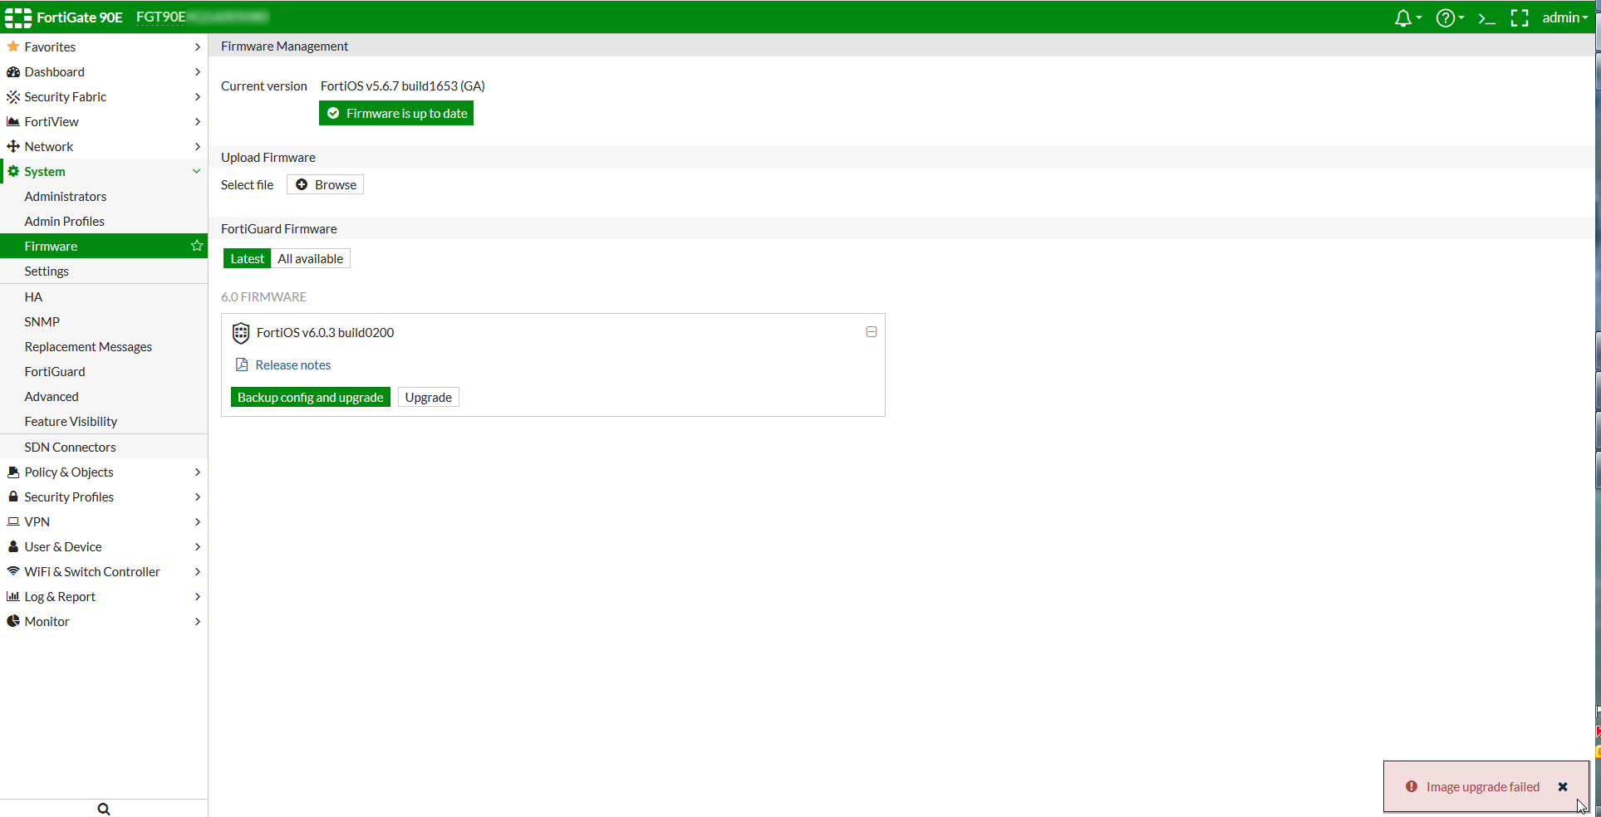This screenshot has height=817, width=1601.
Task: Click the Network arrows icon
Action: 13,146
